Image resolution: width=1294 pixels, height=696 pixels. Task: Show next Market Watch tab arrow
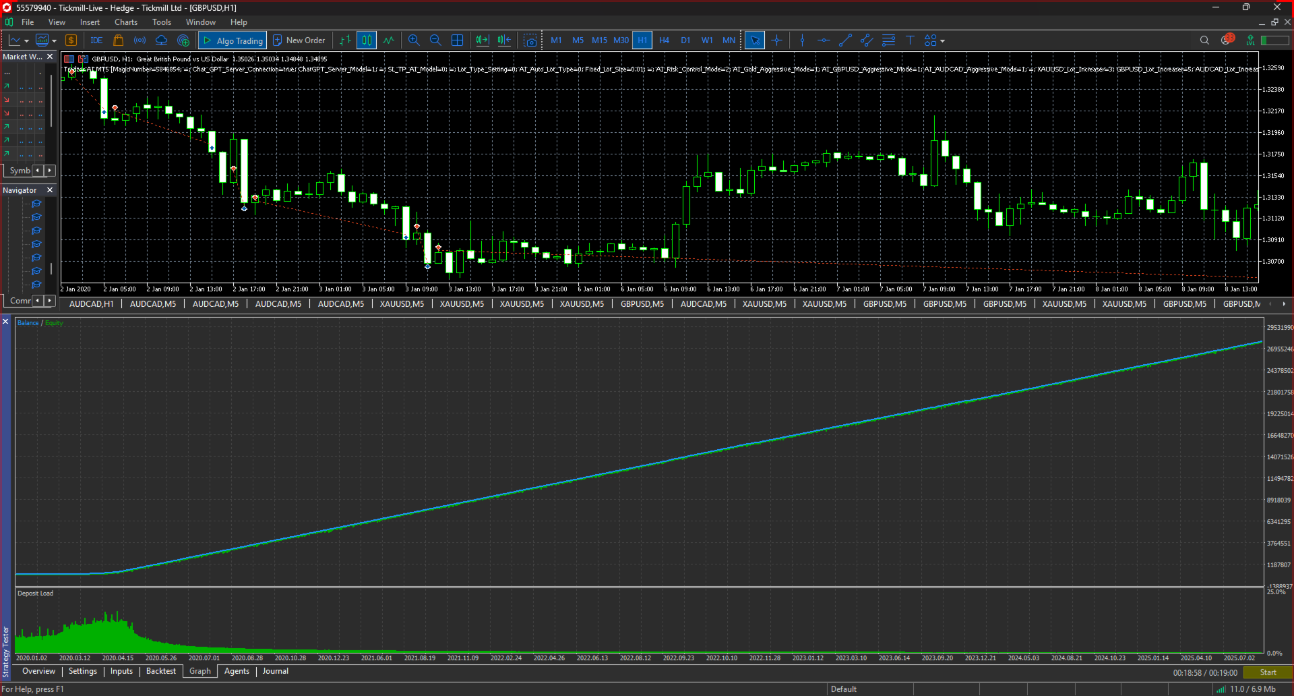[50, 171]
